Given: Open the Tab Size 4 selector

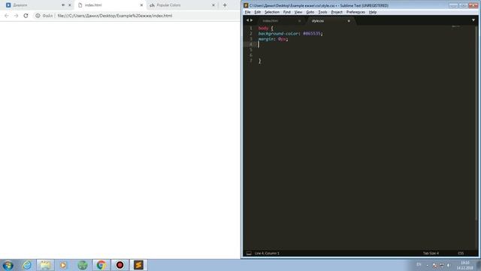Looking at the screenshot, I should coord(431,253).
